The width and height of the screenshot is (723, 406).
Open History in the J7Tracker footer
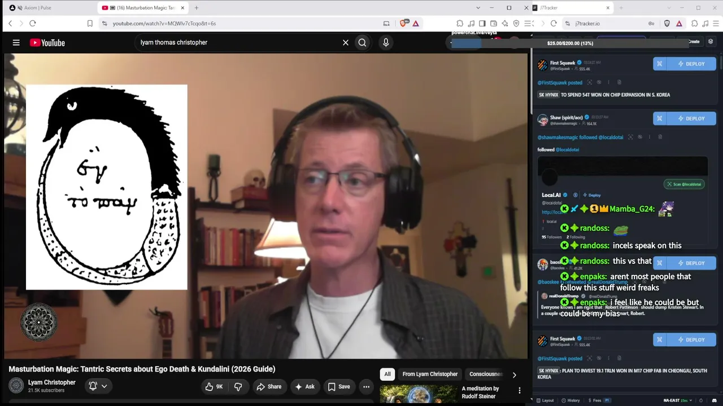(570, 400)
